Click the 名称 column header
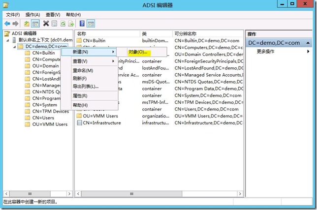317x210 pixels. [107, 33]
